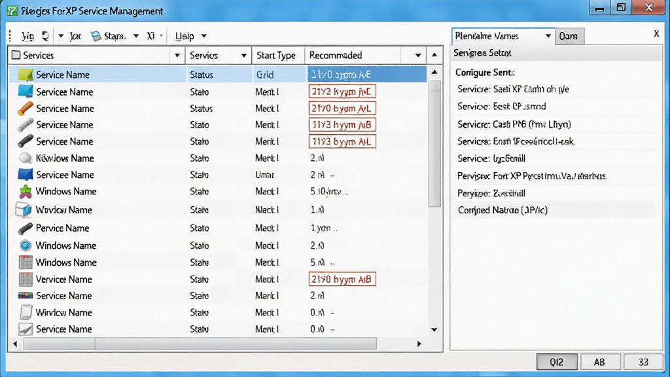Switch to the Oam tab
Screen dimensions: 670x377
pos(569,36)
